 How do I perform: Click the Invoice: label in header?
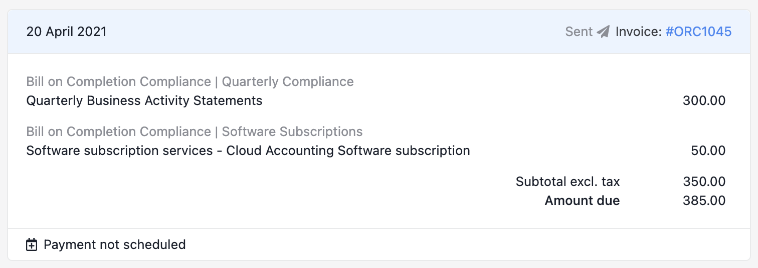(639, 32)
